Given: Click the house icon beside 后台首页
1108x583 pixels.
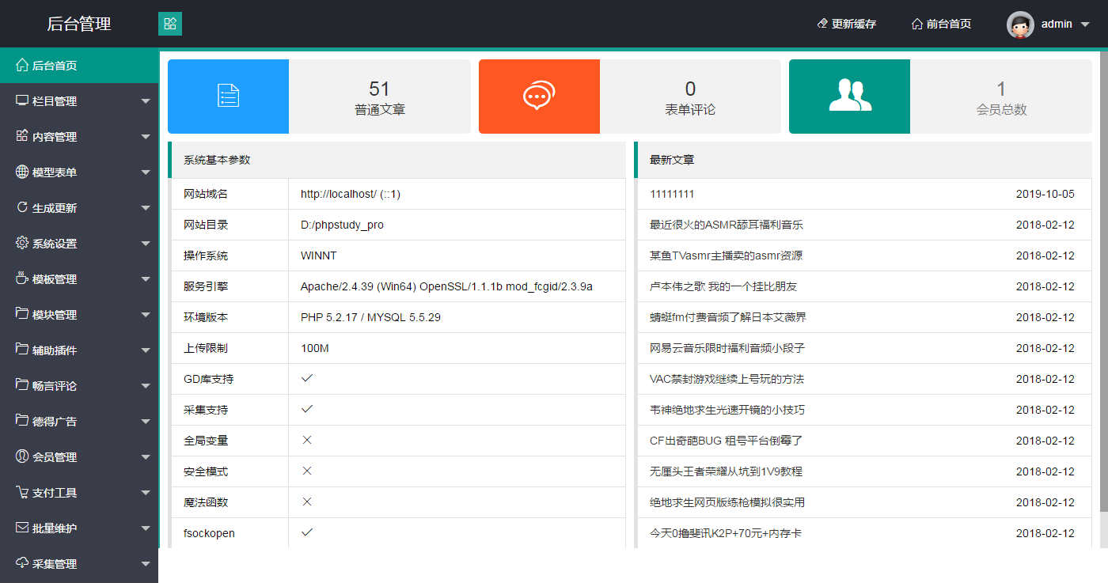Looking at the screenshot, I should (x=22, y=65).
